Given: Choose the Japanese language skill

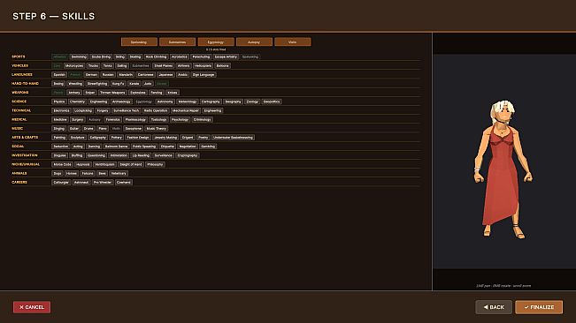Looking at the screenshot, I should pyautogui.click(x=165, y=75).
